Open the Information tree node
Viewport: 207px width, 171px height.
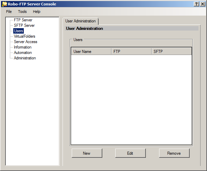[23, 47]
